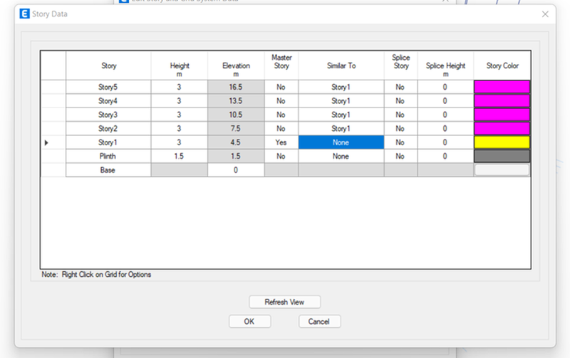
Task: Close the Story Data dialog
Action: [545, 14]
